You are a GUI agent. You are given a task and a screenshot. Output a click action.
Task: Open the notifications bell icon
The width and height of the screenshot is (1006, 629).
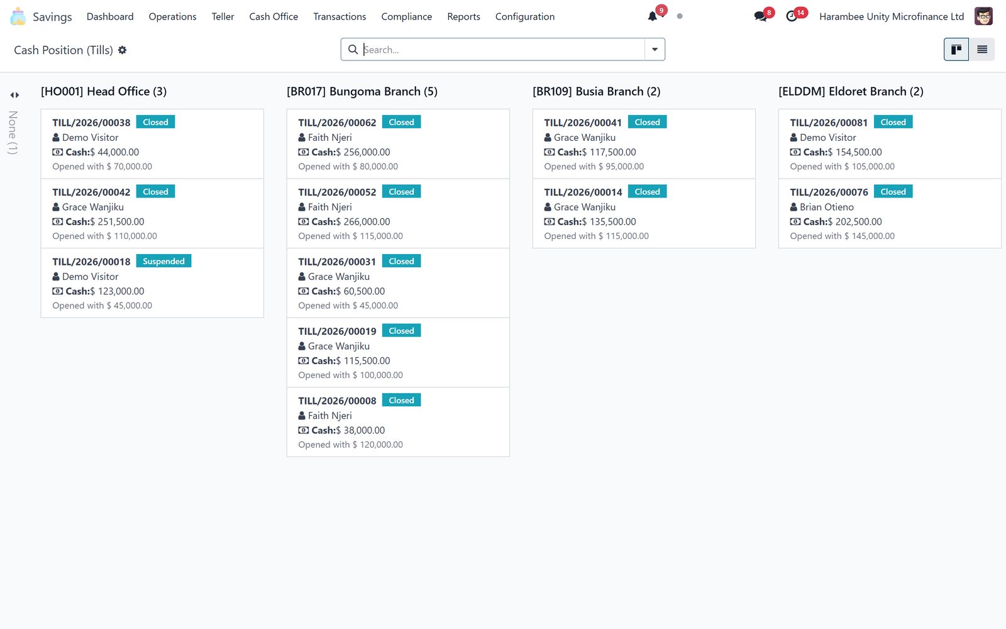(x=653, y=16)
